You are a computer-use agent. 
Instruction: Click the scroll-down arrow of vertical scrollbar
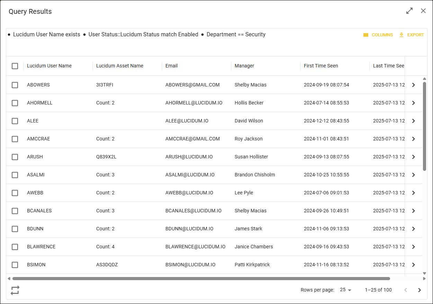pos(425,273)
